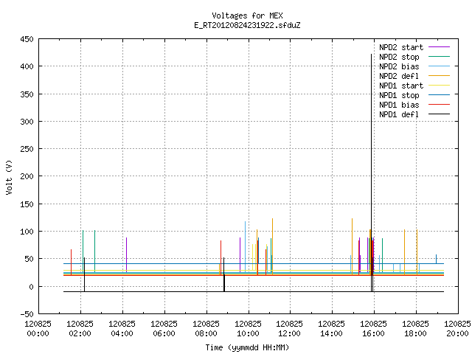
Task: Click the filename E_RT20120824231922.sfduZ subtitle
Action: pos(248,25)
